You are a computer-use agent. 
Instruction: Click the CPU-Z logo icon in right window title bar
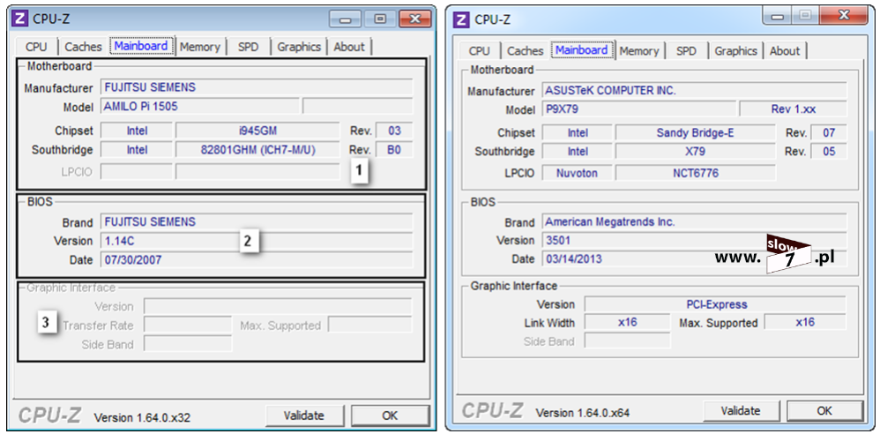[461, 19]
